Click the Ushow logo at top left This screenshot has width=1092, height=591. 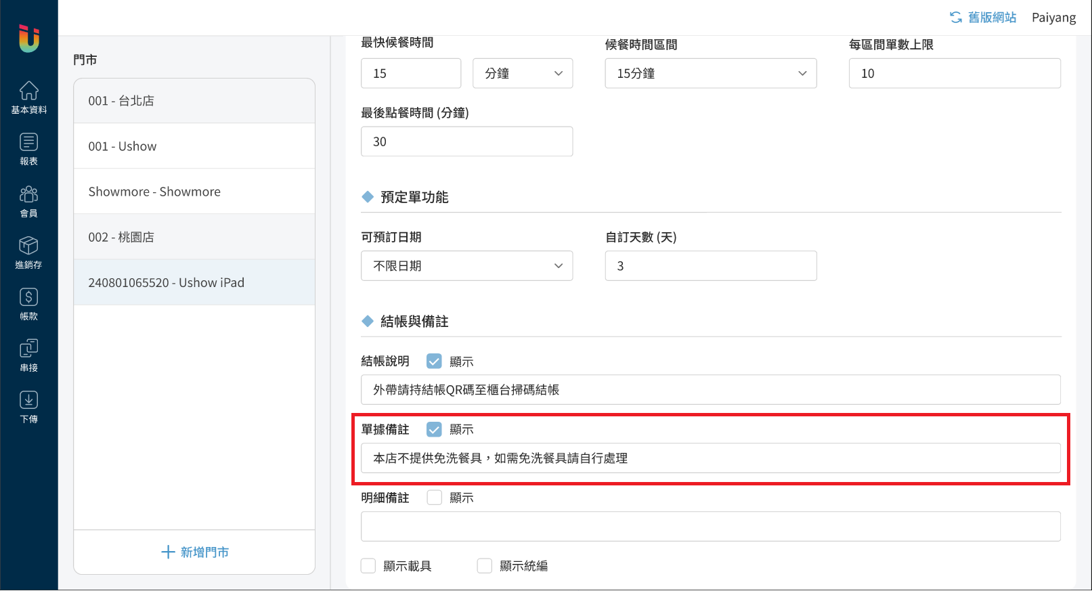point(28,38)
